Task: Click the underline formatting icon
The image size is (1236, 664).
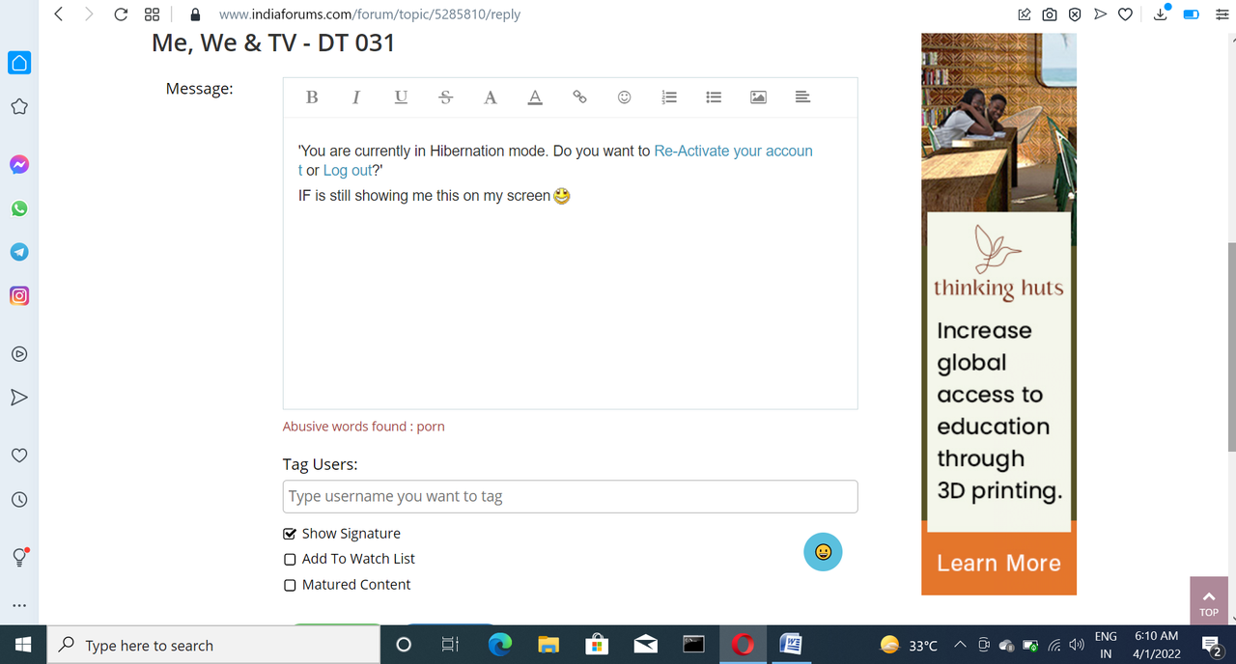Action: [401, 97]
